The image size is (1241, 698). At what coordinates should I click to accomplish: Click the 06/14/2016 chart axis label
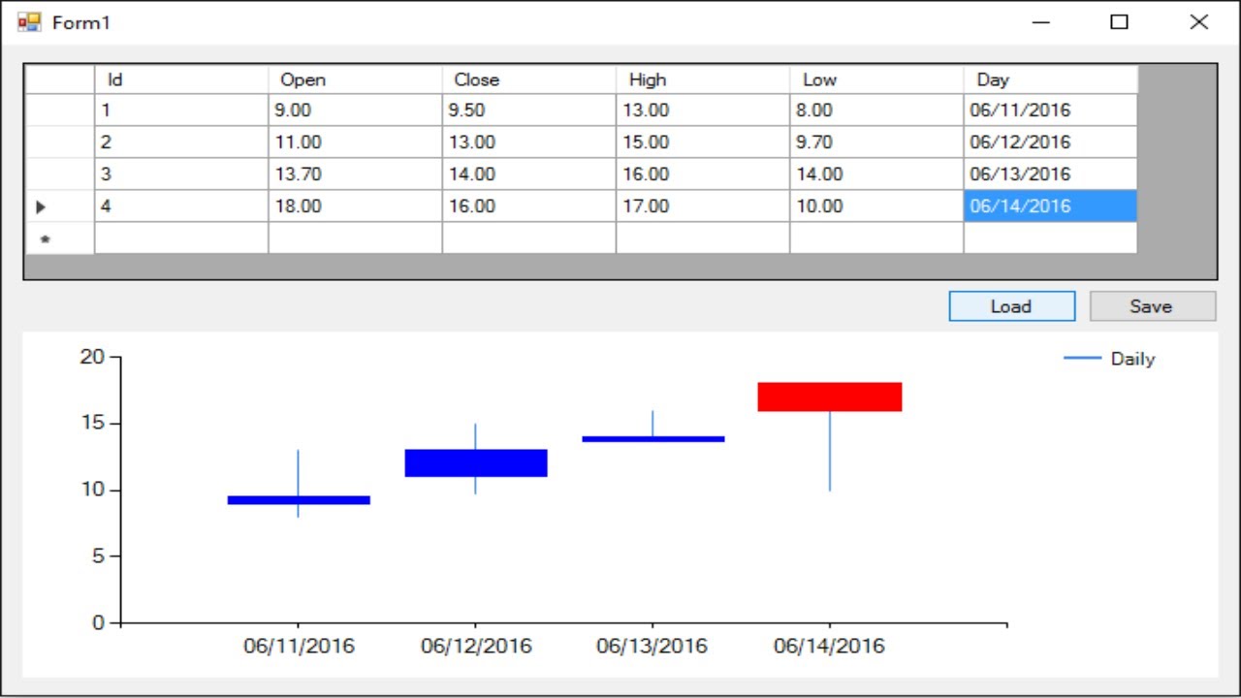pos(829,647)
